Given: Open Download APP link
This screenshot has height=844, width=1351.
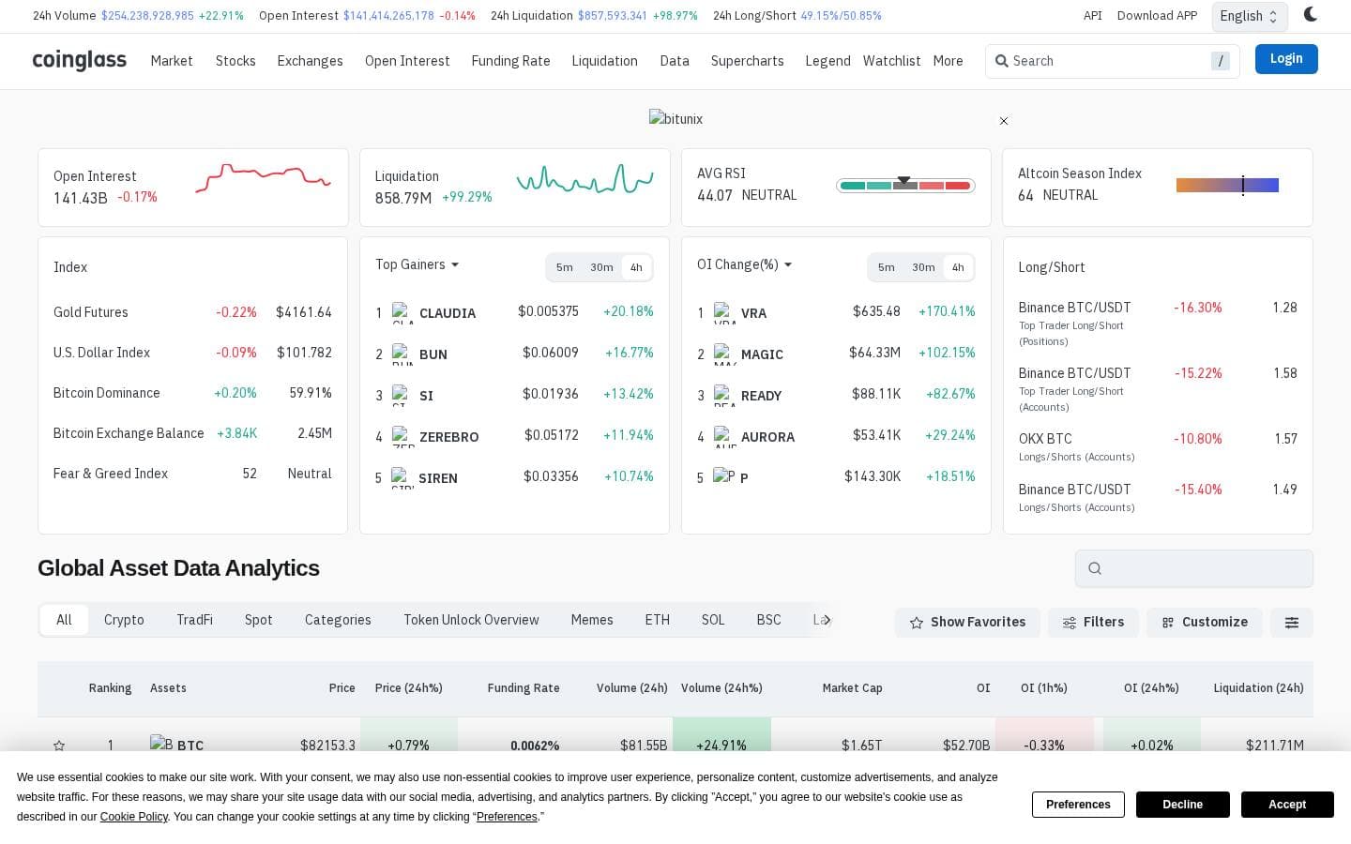Looking at the screenshot, I should click(1157, 16).
